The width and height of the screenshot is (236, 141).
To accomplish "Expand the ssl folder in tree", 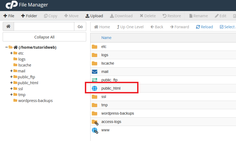I will 11,89.
